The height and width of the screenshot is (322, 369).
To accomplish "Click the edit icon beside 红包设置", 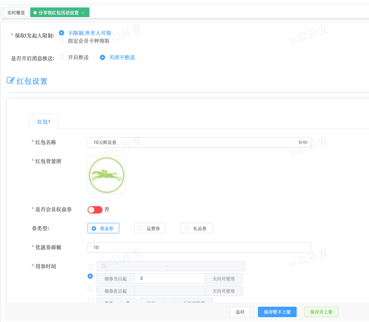I will 11,80.
